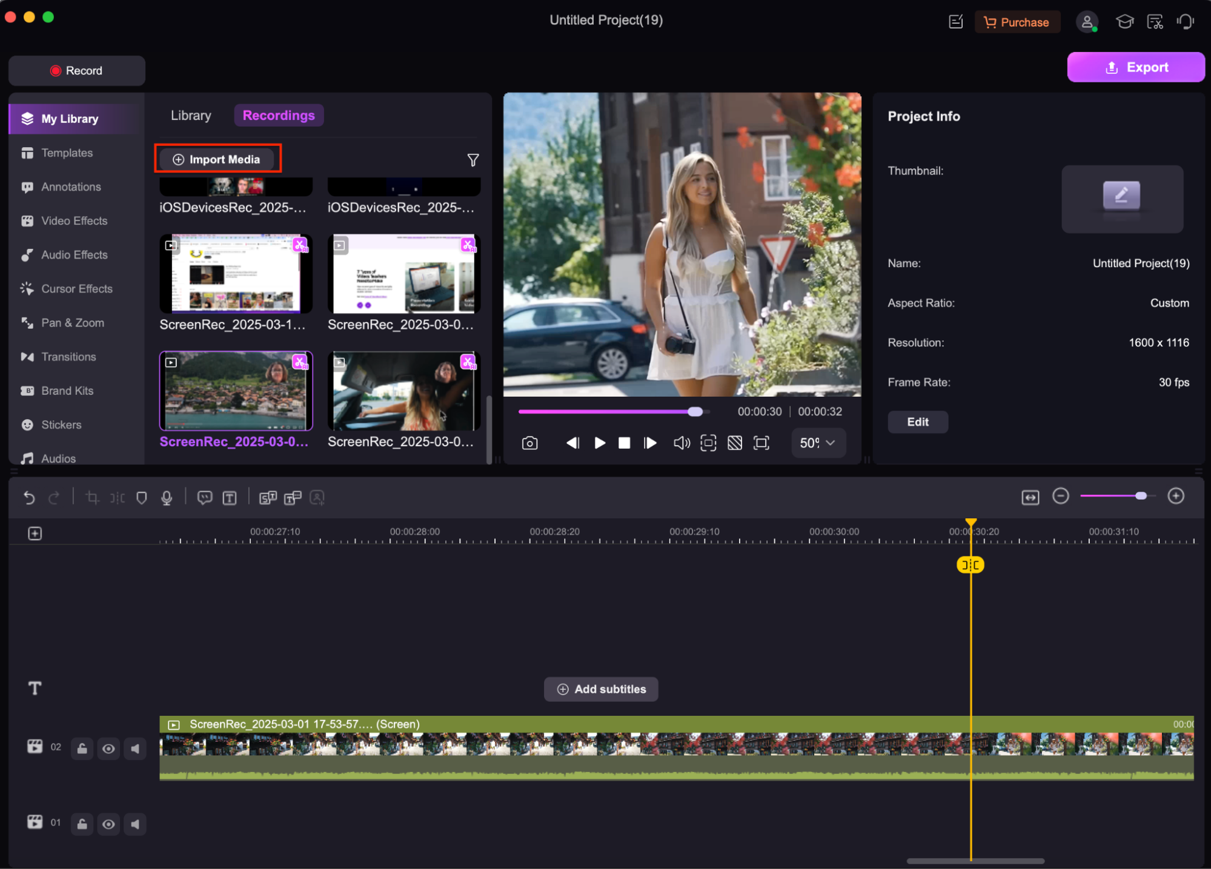The width and height of the screenshot is (1211, 869).
Task: Select the crop tool in timeline toolbar
Action: pyautogui.click(x=92, y=498)
